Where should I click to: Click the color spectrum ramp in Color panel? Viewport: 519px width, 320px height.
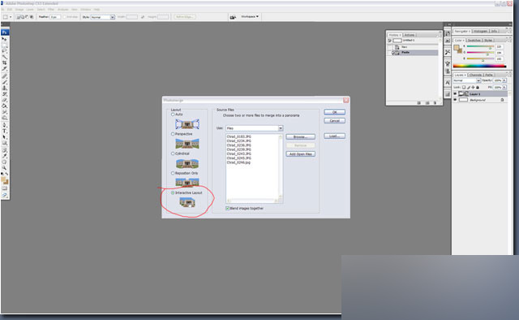479,66
